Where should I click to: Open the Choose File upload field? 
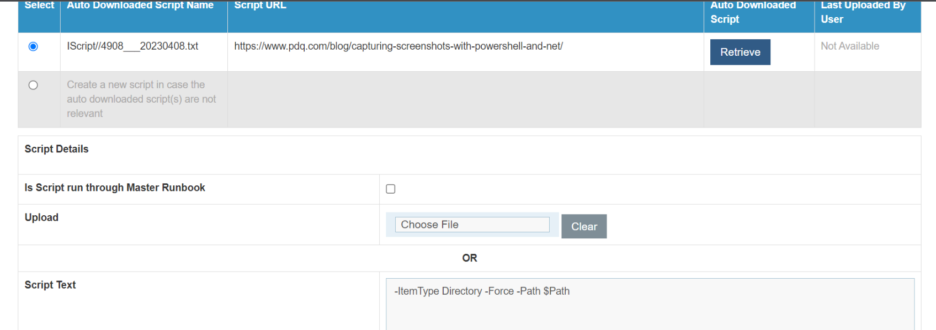coord(472,225)
